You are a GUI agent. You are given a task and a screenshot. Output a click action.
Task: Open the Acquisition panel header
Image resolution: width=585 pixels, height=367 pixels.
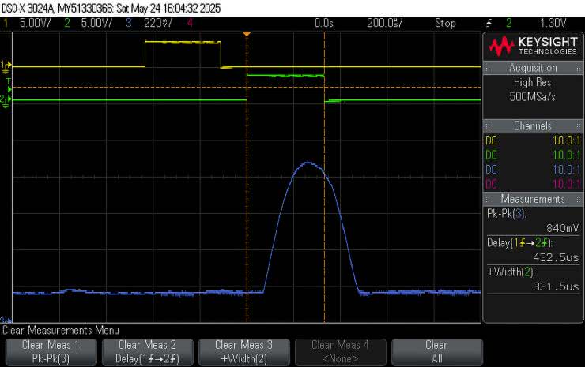point(533,68)
